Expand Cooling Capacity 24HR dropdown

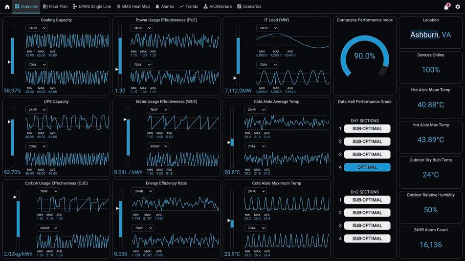(37, 28)
